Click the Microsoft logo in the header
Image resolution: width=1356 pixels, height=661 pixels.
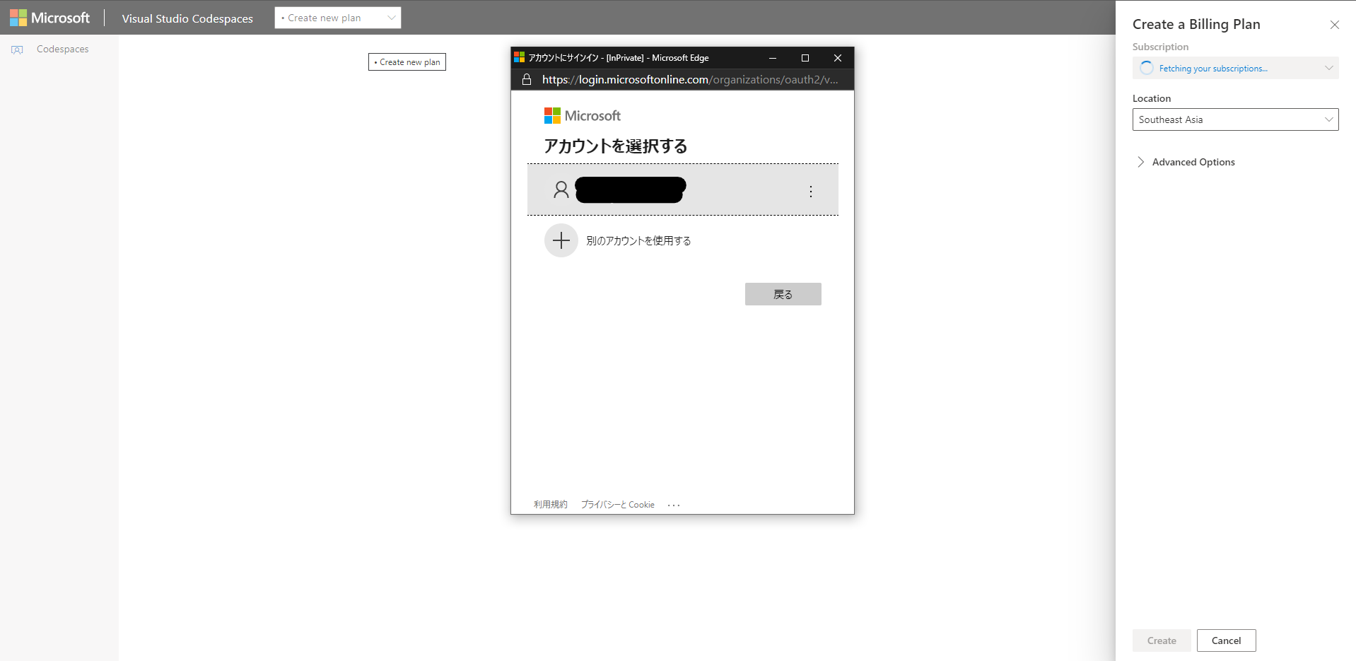pyautogui.click(x=49, y=18)
